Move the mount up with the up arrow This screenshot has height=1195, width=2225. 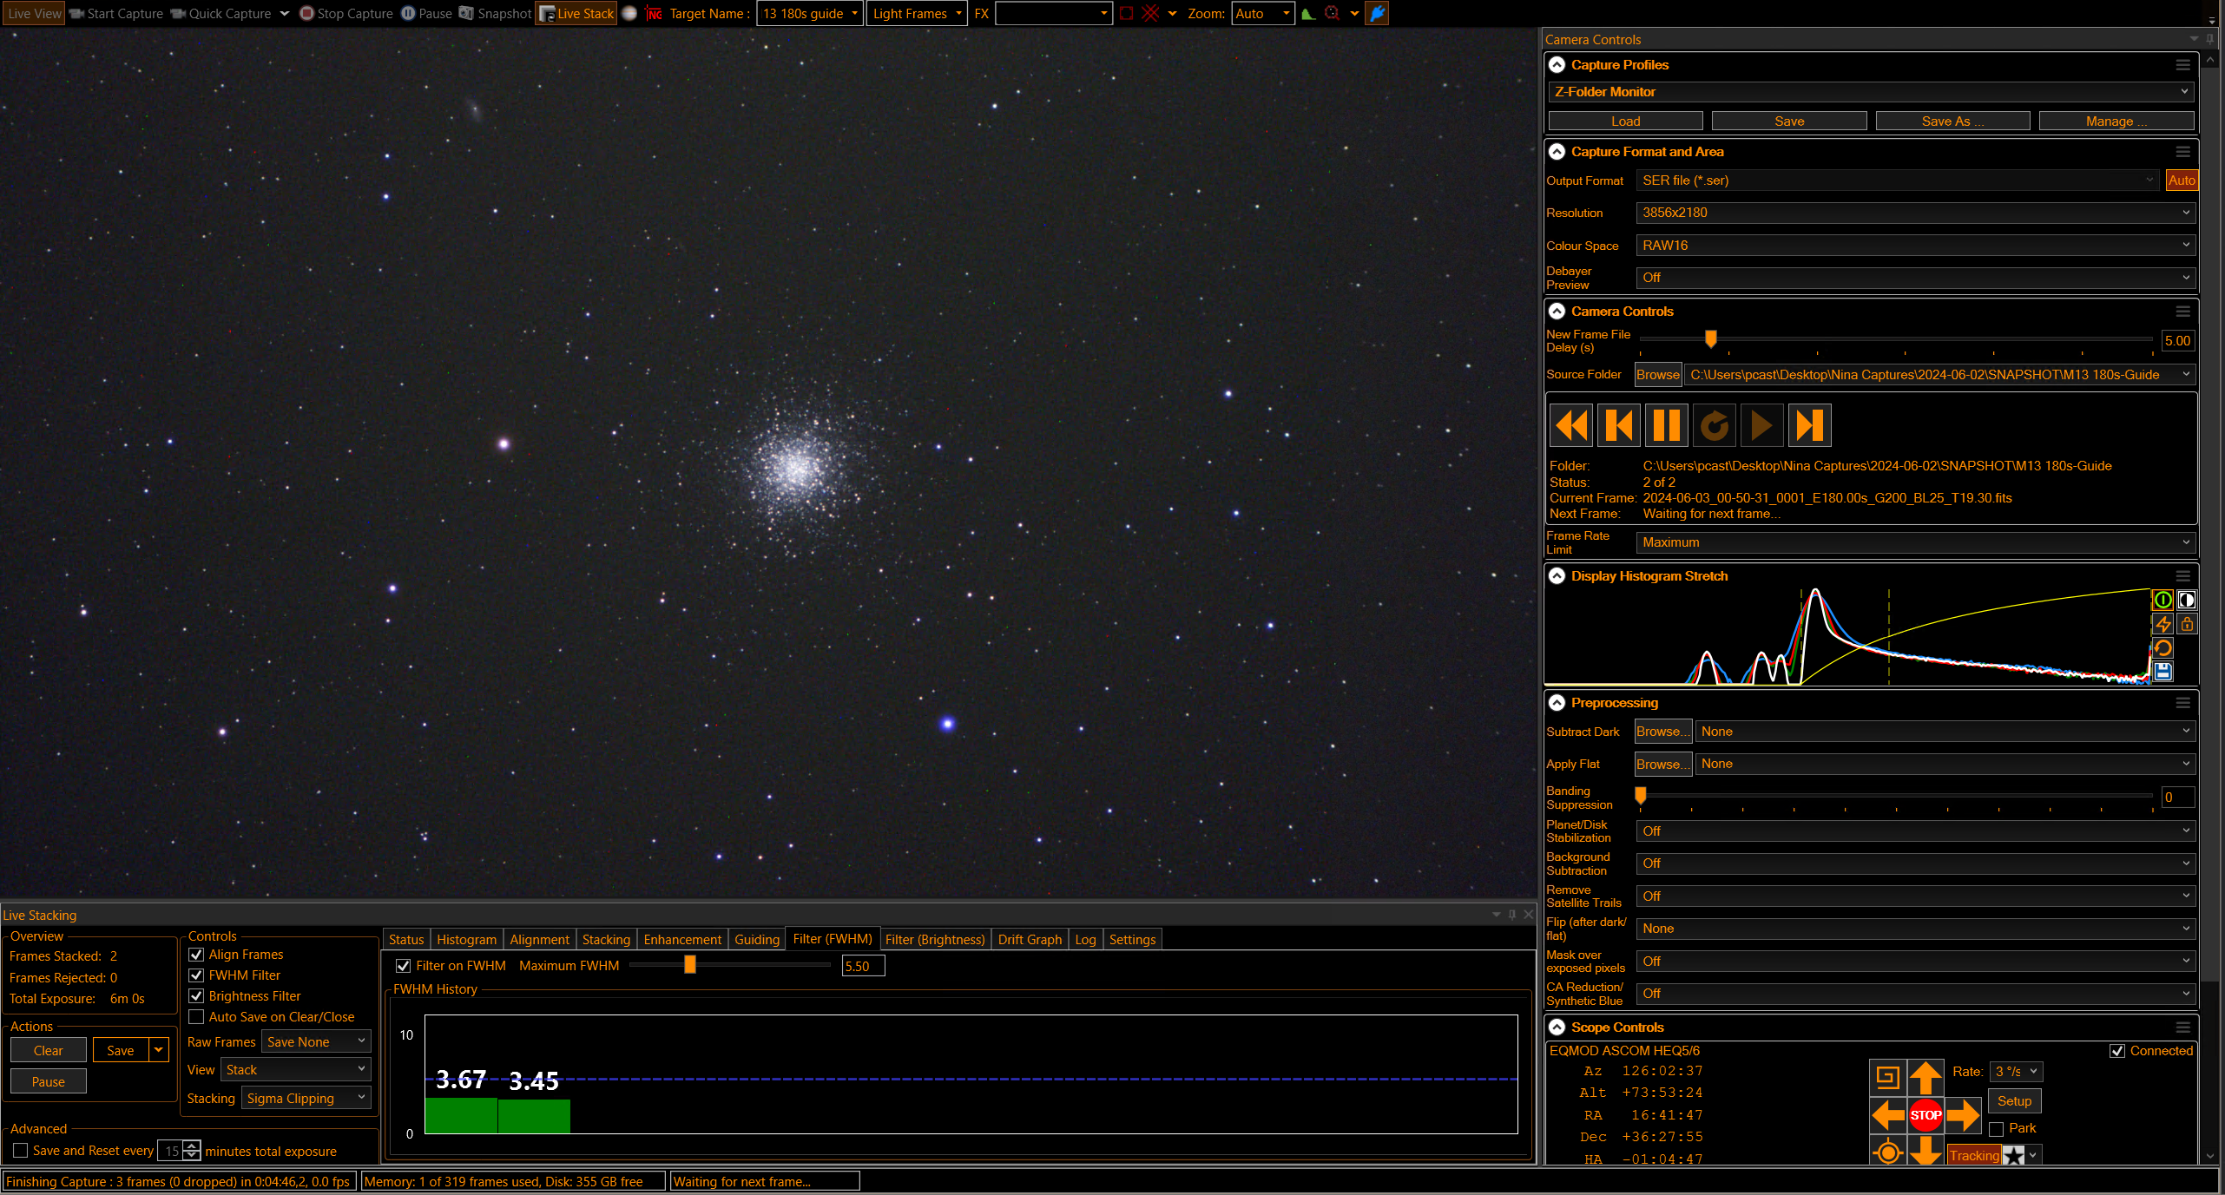pos(1925,1078)
